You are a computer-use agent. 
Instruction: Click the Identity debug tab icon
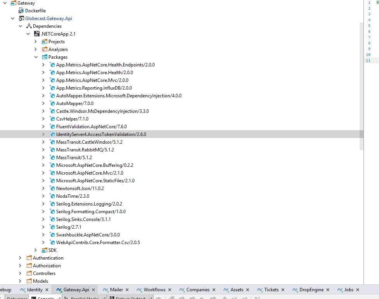(22, 290)
